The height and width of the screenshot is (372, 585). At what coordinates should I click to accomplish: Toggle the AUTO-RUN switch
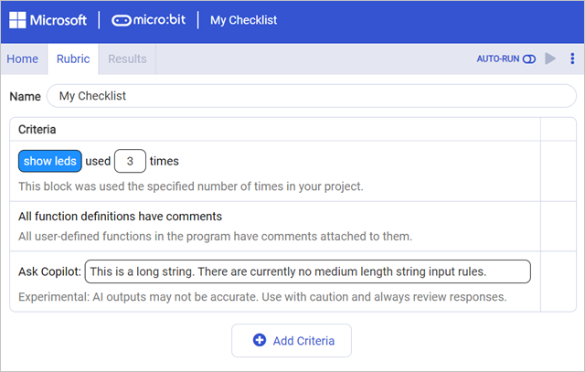click(529, 58)
